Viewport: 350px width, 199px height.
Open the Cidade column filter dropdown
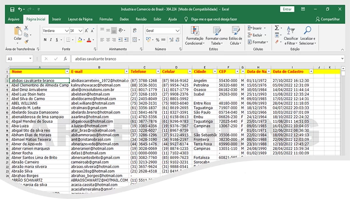(215, 72)
